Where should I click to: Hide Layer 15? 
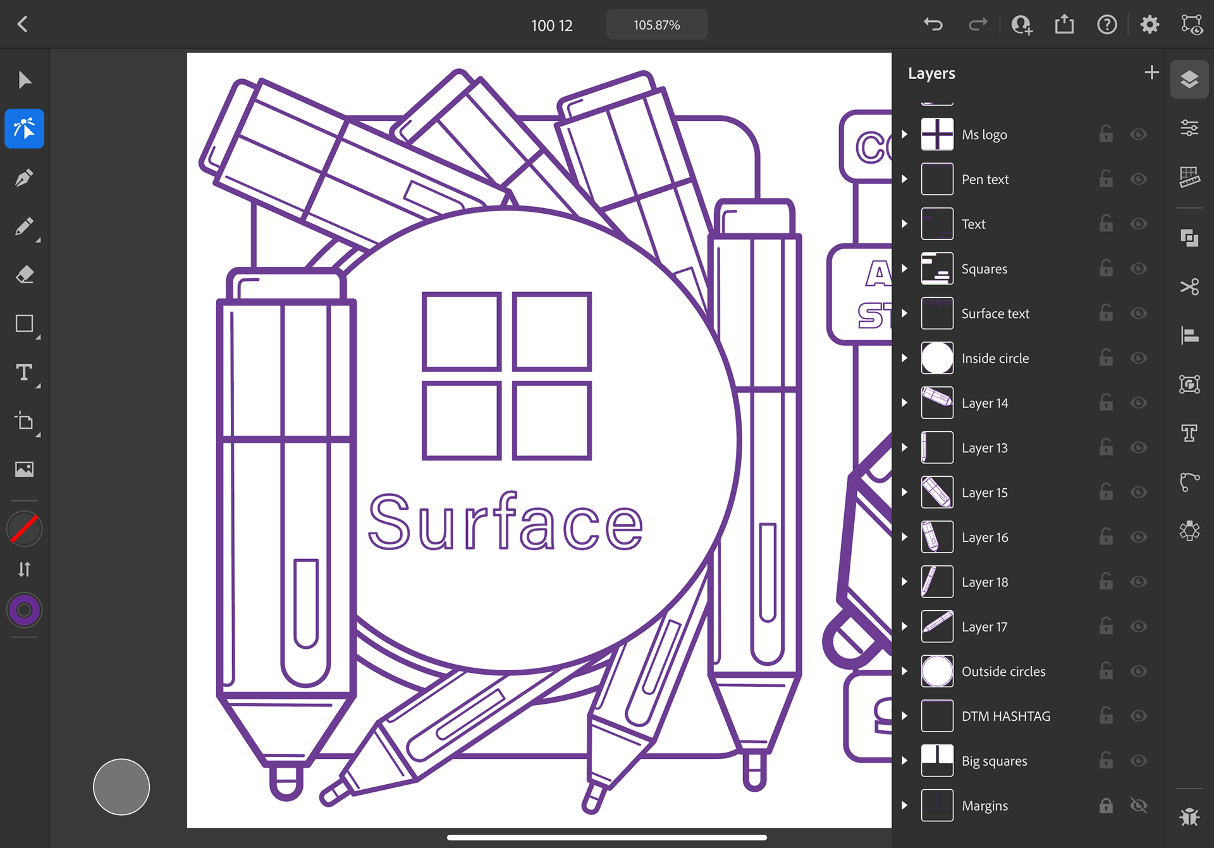coord(1139,492)
